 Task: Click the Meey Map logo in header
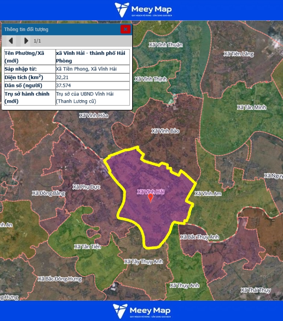tap(143, 10)
